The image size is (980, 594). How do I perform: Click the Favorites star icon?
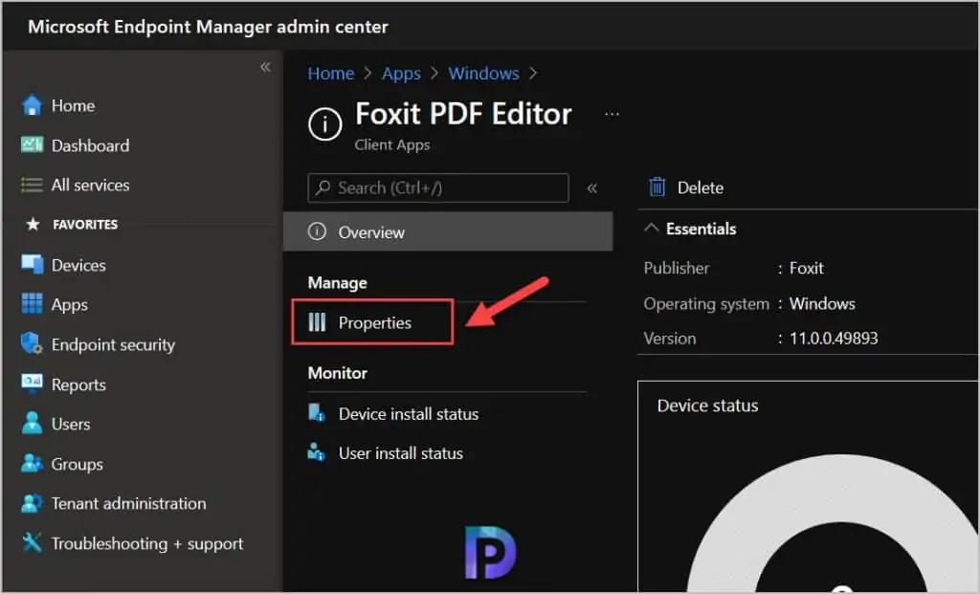click(33, 224)
